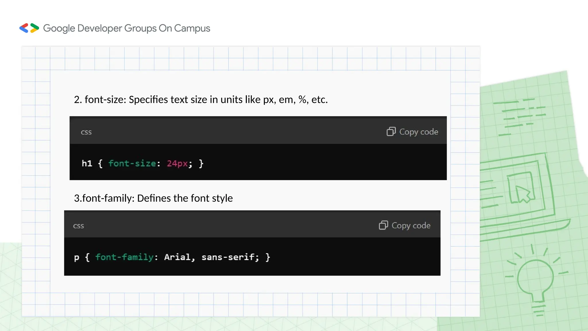Click the copy icon in the font-family code block
This screenshot has width=588, height=331.
[x=383, y=225]
